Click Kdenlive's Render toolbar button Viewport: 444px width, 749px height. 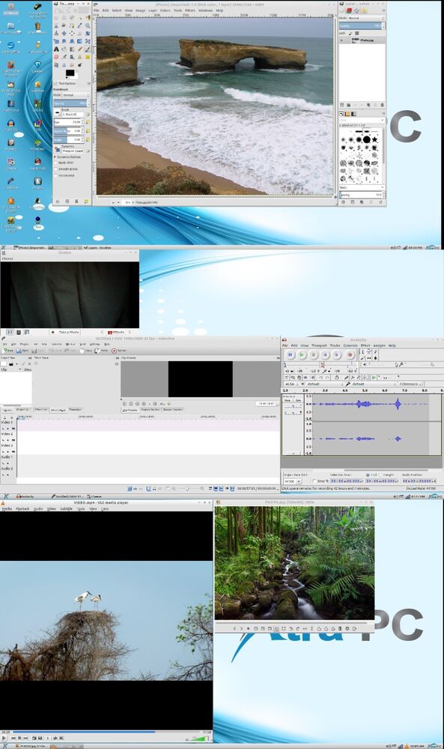click(x=118, y=350)
